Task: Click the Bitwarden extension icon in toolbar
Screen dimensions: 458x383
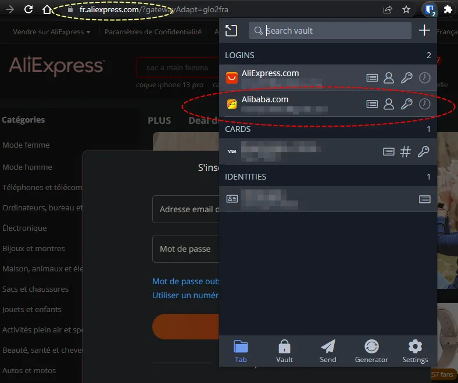Action: pyautogui.click(x=430, y=10)
